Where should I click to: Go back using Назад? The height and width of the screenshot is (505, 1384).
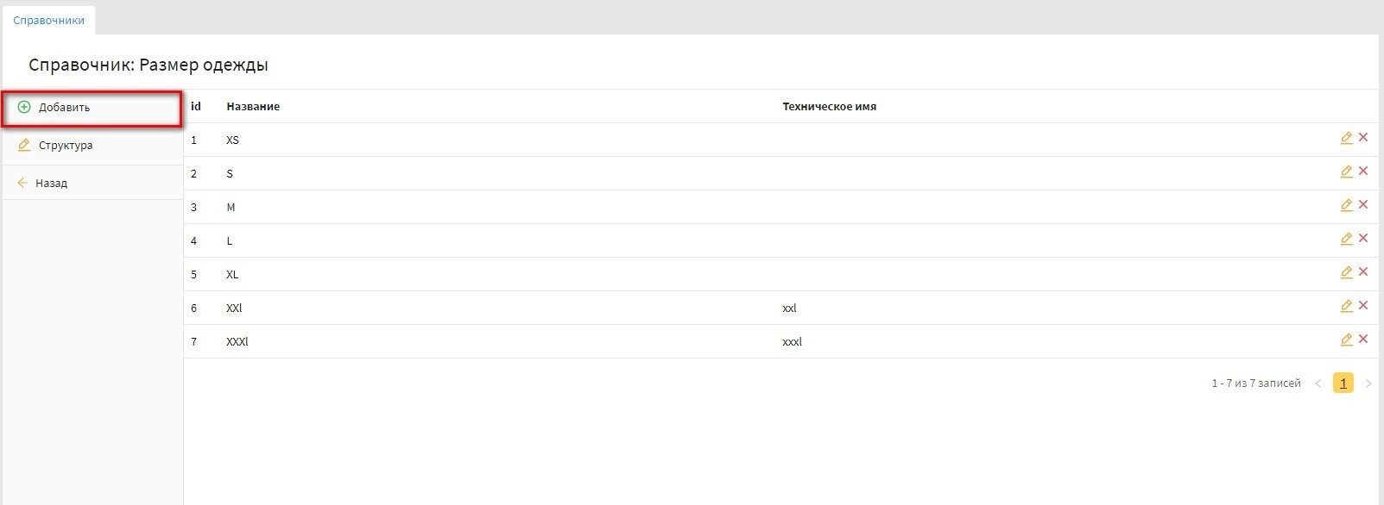click(51, 184)
